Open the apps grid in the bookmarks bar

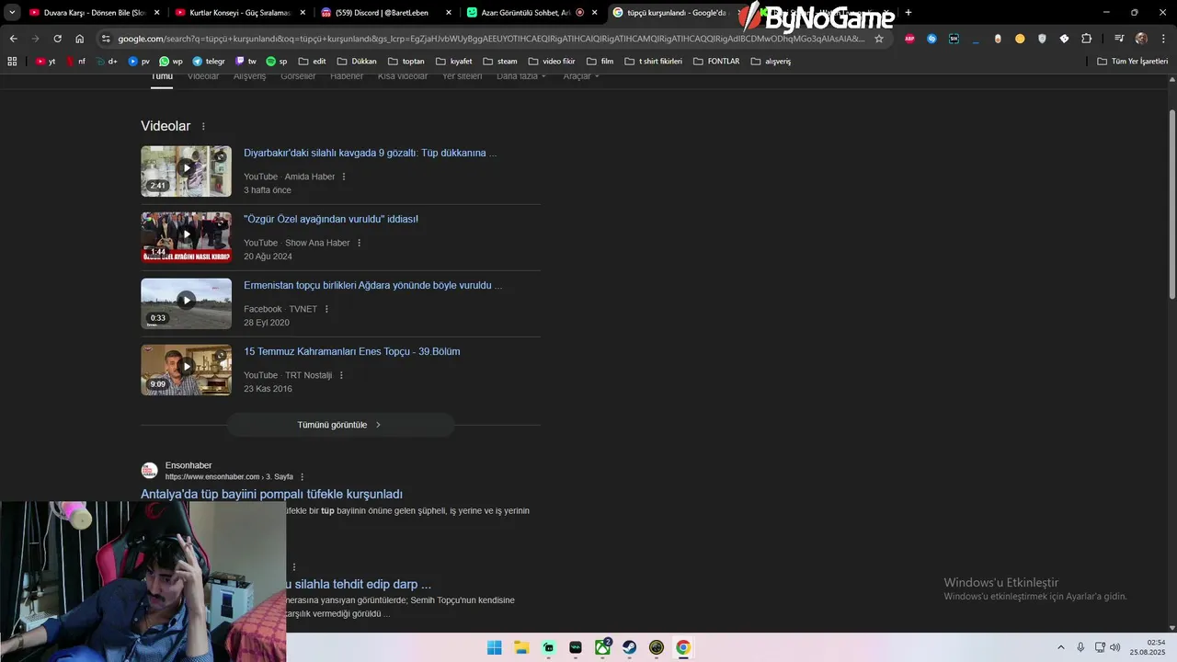point(12,62)
